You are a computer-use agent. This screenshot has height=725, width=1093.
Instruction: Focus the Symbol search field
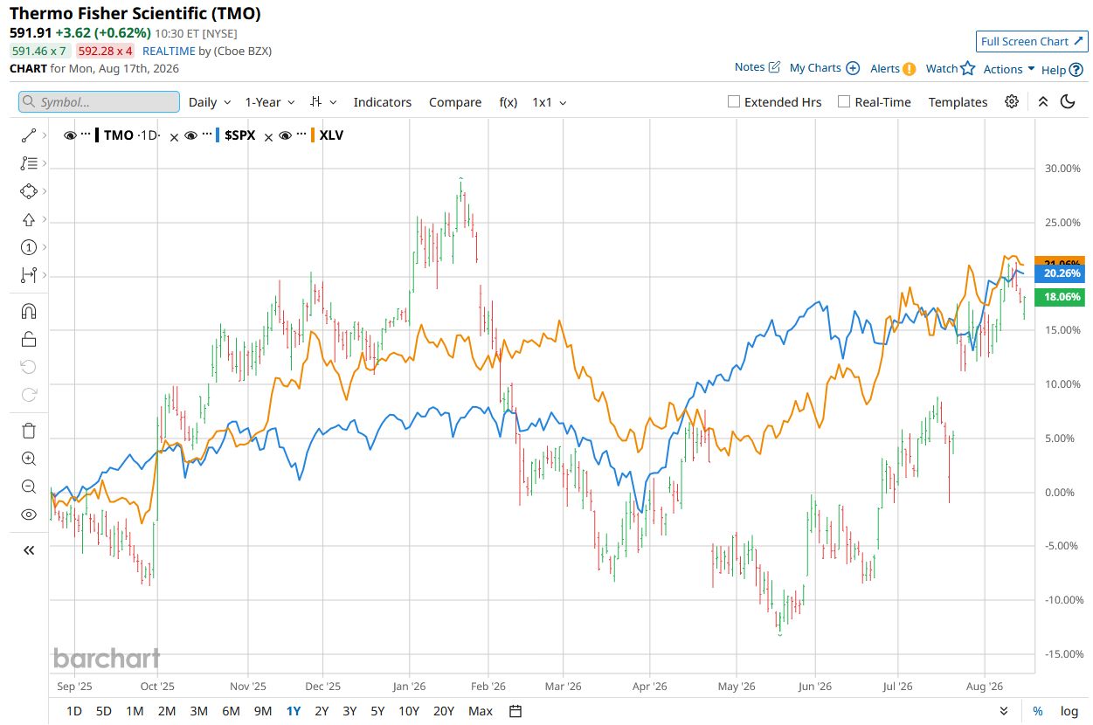[x=99, y=102]
